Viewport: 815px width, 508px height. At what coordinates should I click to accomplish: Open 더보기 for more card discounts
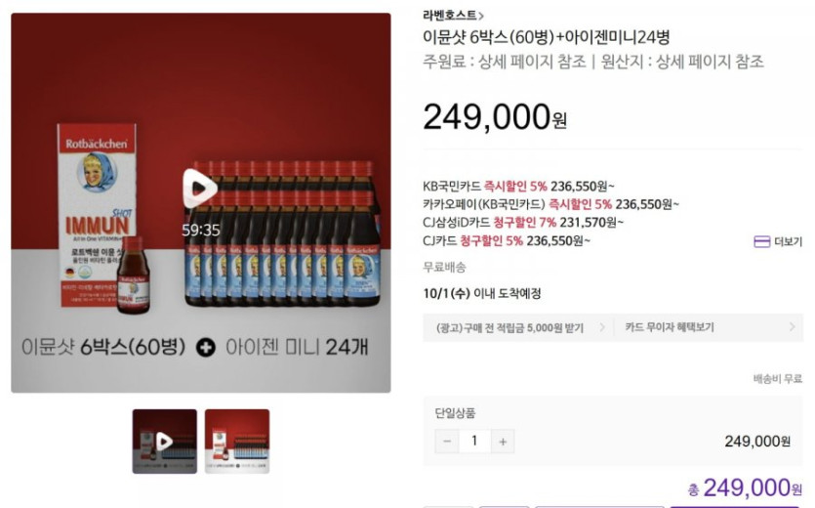[x=788, y=241]
